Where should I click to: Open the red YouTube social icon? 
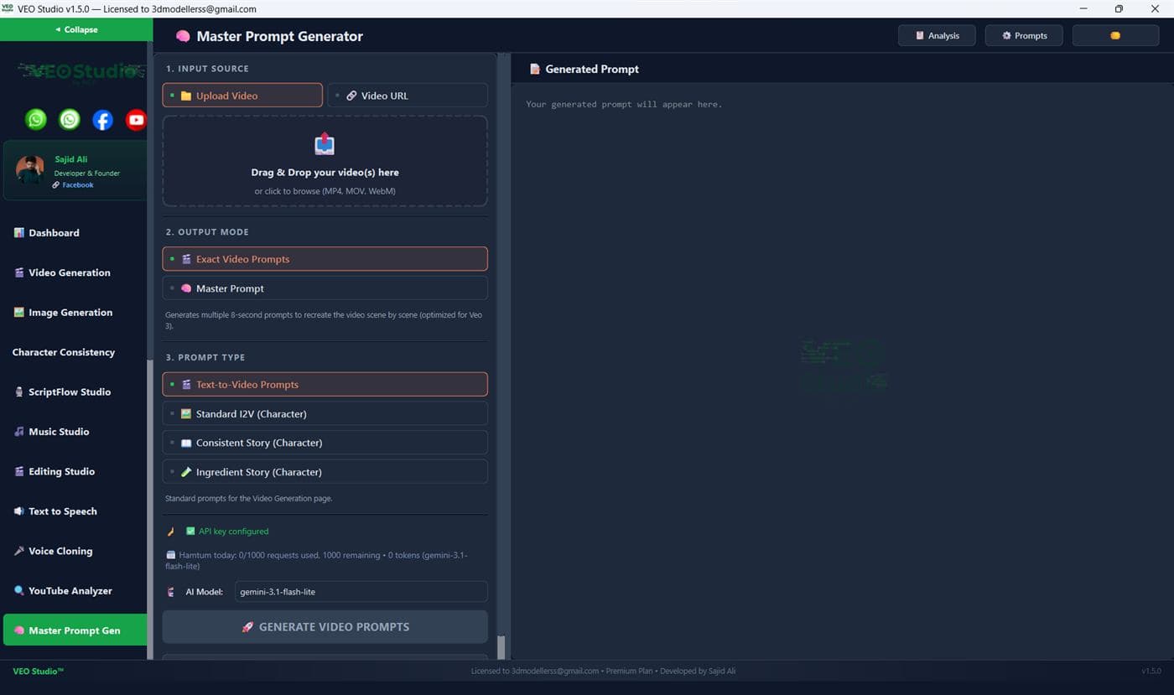(x=136, y=120)
